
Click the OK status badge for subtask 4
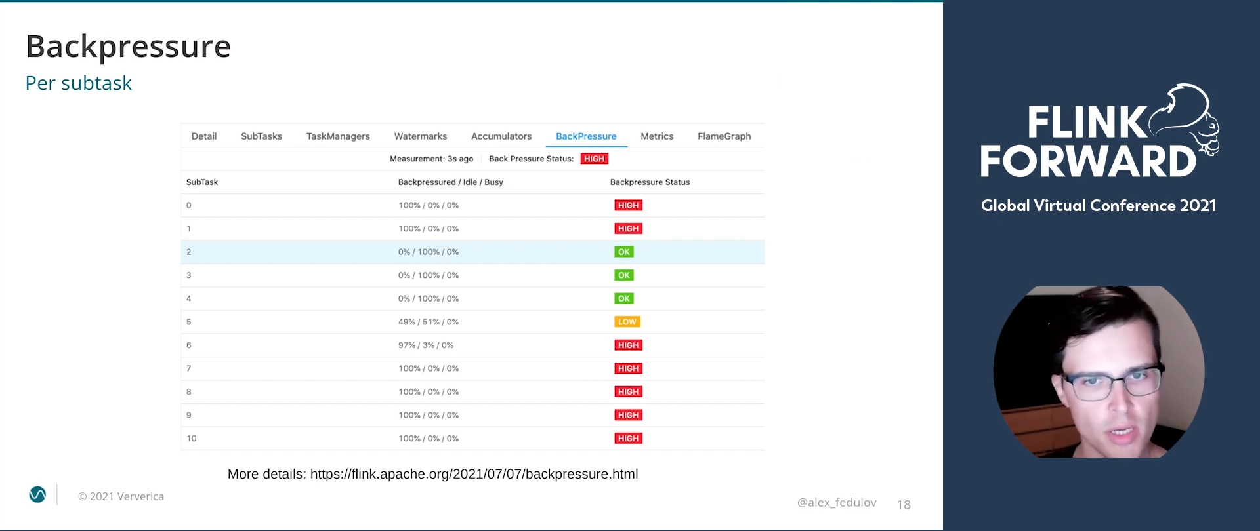click(624, 298)
